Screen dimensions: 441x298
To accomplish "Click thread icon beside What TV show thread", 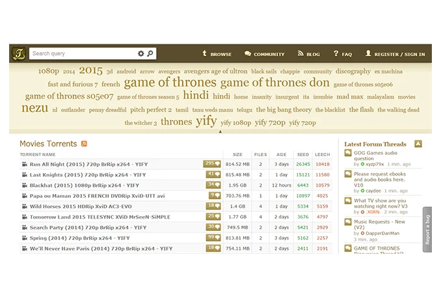I will pyautogui.click(x=348, y=201).
